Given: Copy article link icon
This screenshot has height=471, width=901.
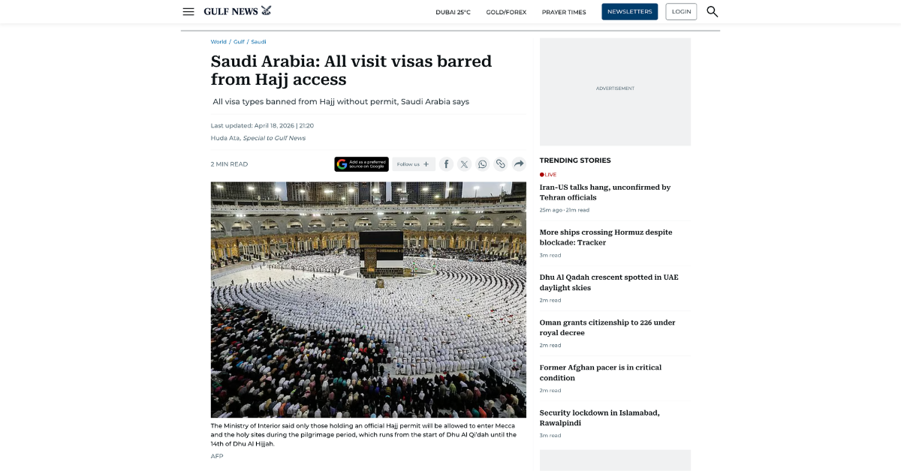Looking at the screenshot, I should pyautogui.click(x=500, y=164).
